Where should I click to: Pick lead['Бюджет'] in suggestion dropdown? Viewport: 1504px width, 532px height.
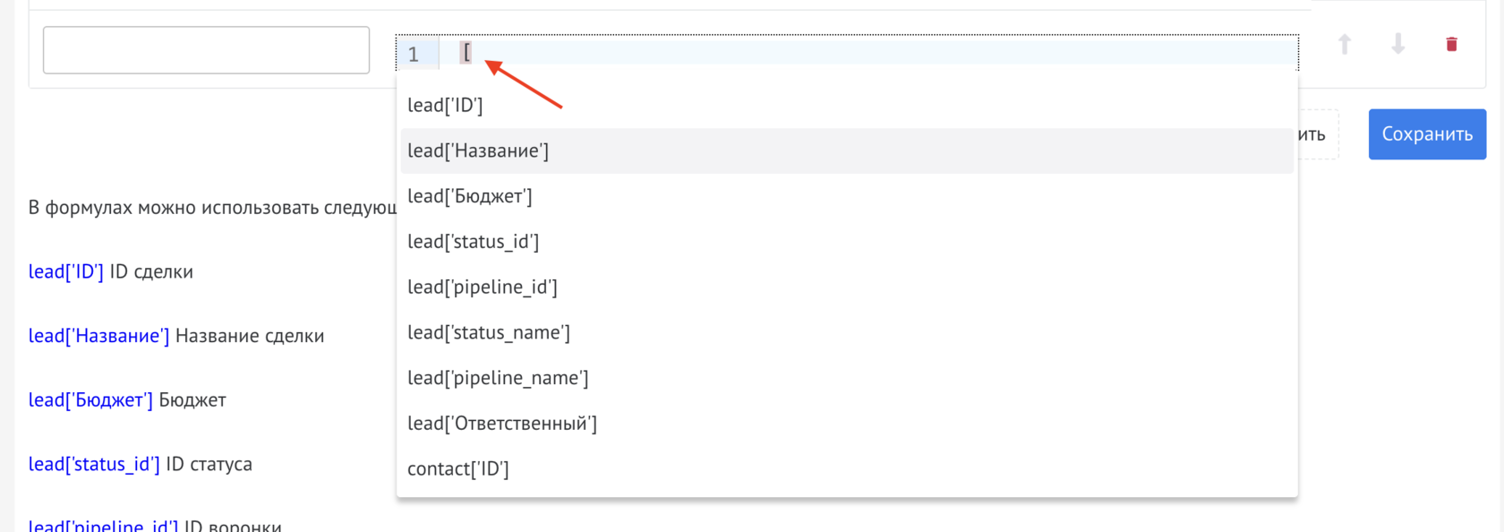coord(470,196)
